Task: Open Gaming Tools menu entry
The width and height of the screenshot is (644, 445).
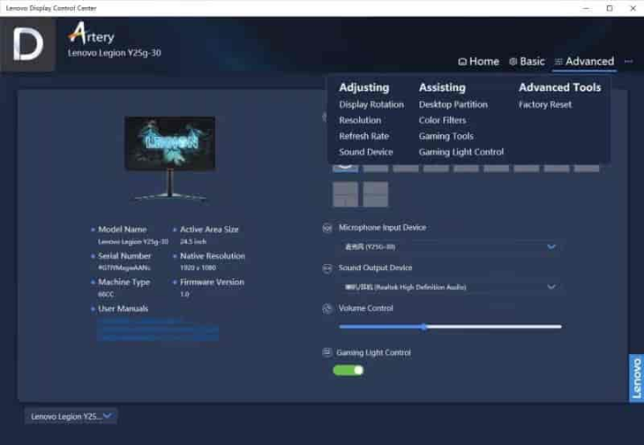Action: pyautogui.click(x=446, y=136)
